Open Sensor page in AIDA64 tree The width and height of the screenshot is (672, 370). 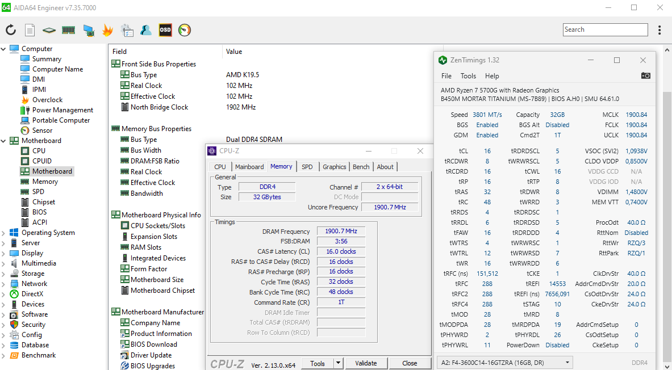pos(42,131)
